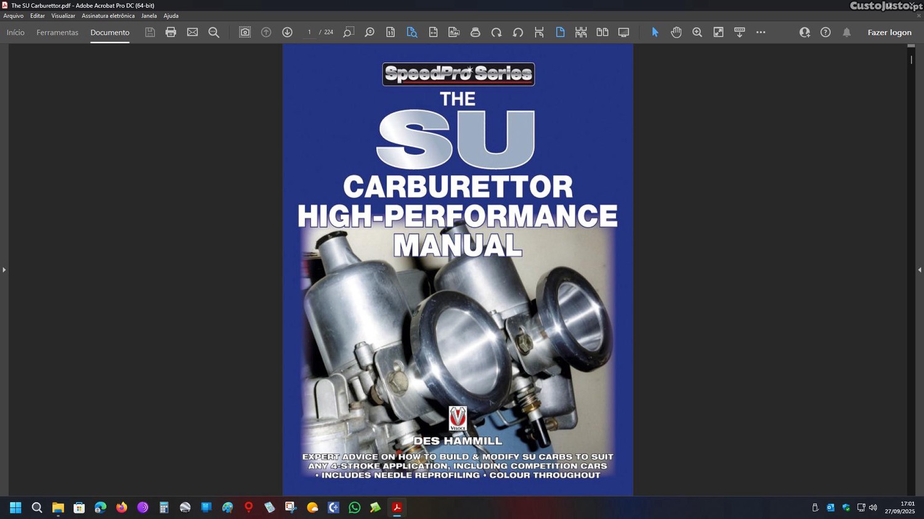Open notifications bell
This screenshot has width=924, height=519.
pyautogui.click(x=846, y=32)
